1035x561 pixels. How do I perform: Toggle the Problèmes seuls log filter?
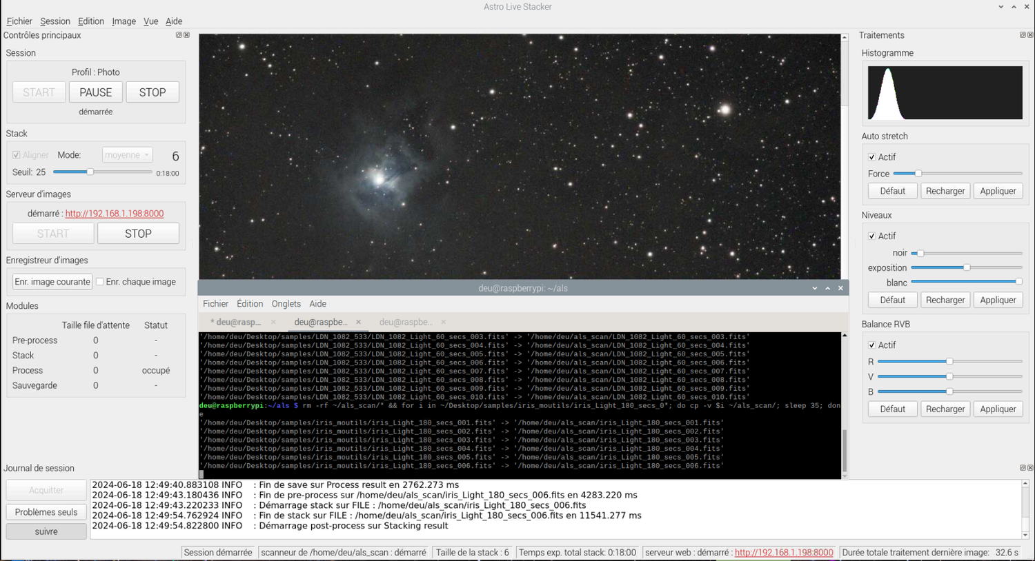(x=46, y=512)
